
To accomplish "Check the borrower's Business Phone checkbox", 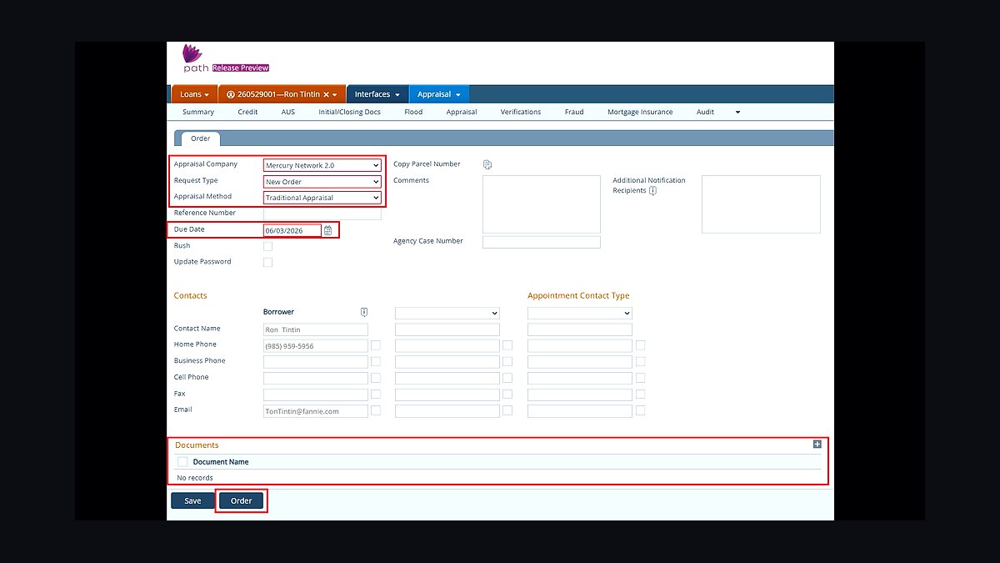I will [376, 361].
